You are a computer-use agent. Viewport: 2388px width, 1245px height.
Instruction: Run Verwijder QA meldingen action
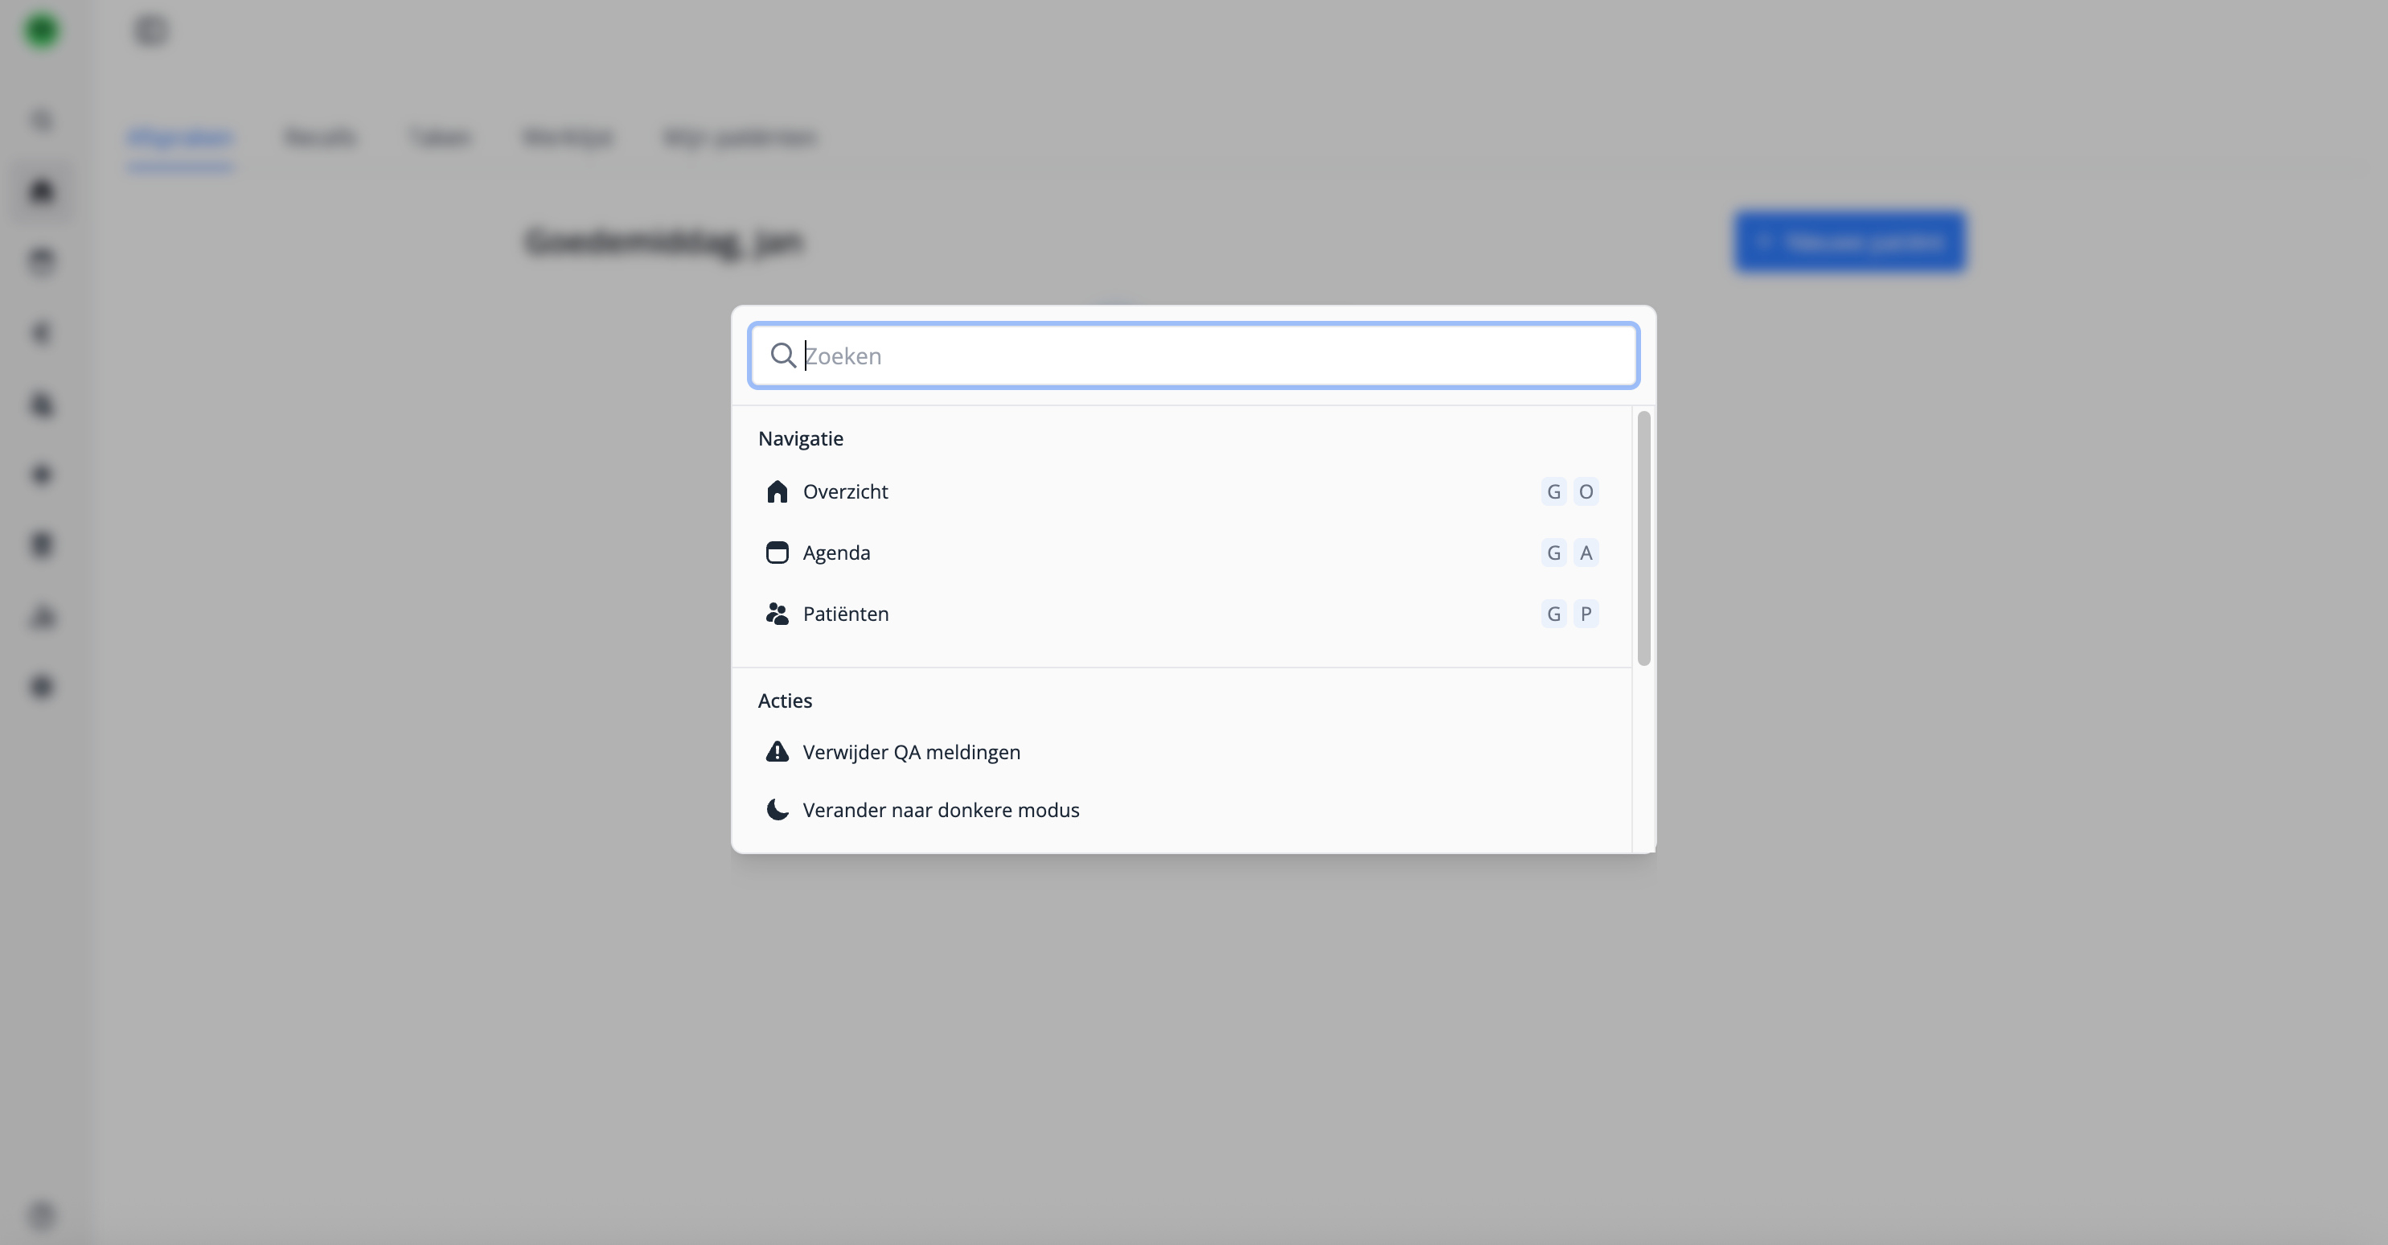[x=911, y=752]
